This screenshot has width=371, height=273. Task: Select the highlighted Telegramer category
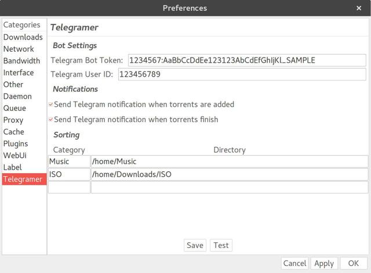click(24, 179)
